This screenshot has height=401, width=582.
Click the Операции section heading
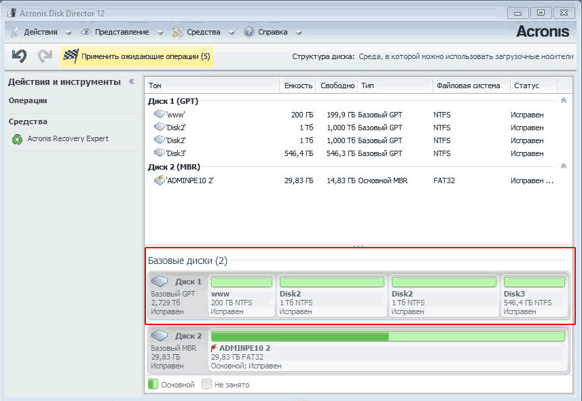click(28, 100)
